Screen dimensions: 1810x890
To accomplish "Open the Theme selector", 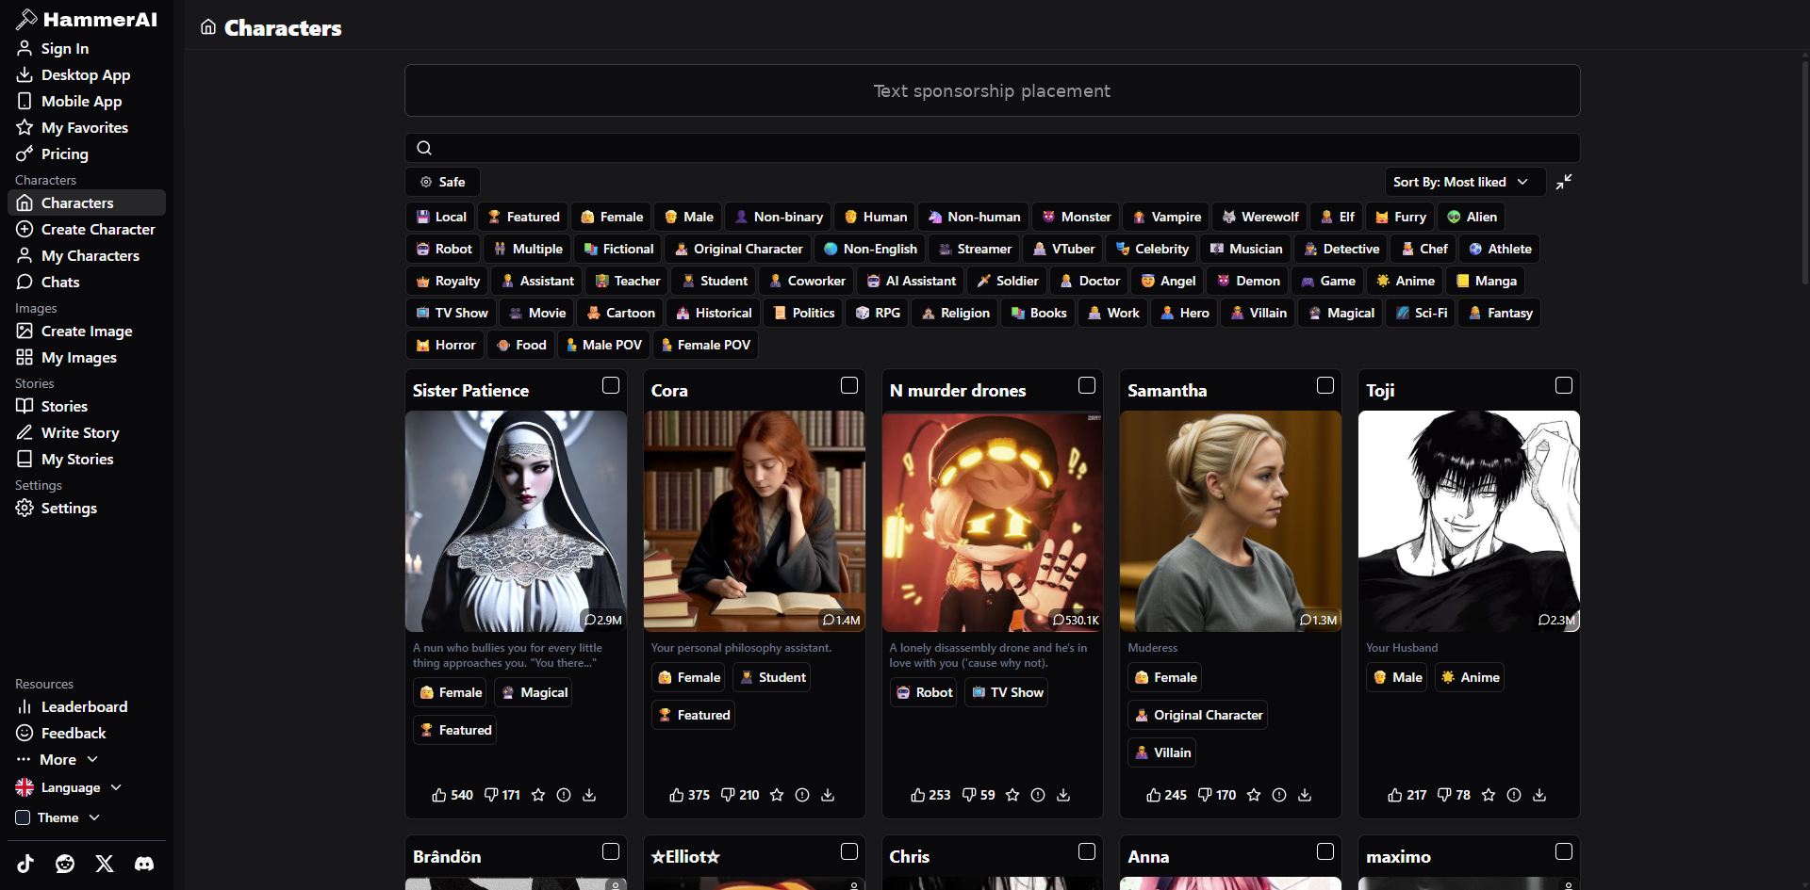I will coord(58,817).
